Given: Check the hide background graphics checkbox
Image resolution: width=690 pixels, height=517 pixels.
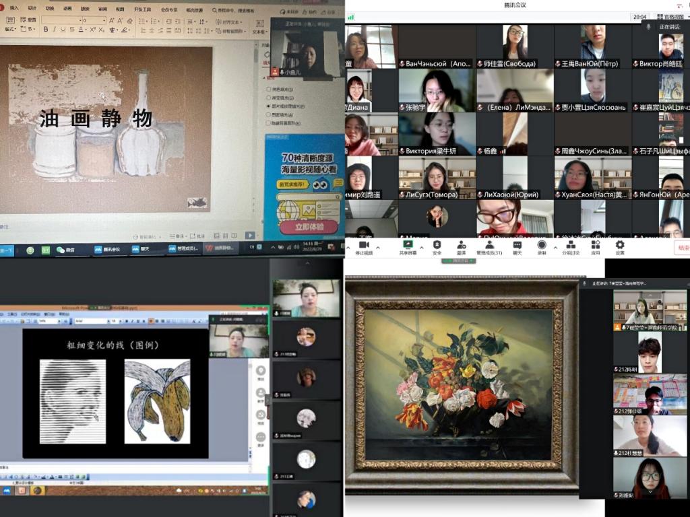Looking at the screenshot, I should [270, 123].
